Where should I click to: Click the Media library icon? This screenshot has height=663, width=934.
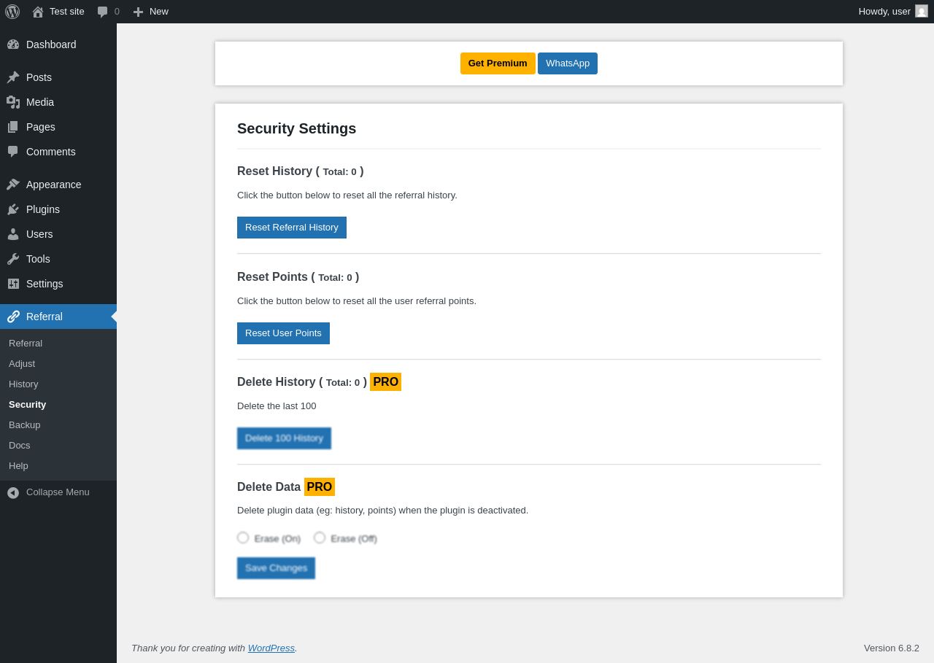13,102
